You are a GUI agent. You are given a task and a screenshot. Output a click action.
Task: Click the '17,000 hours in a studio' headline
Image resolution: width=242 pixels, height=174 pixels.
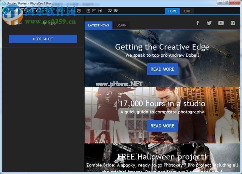162,103
